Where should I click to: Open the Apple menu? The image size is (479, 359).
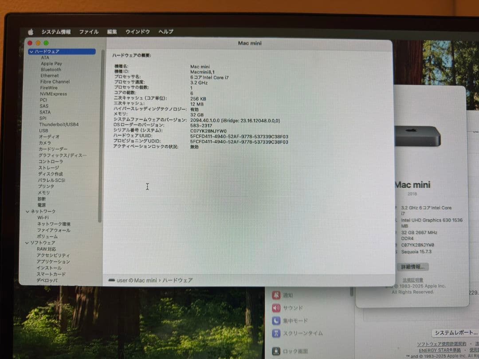tap(30, 31)
